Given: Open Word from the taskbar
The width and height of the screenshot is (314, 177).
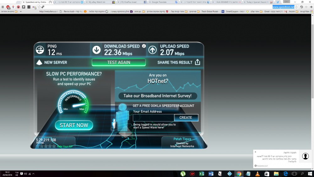Looking at the screenshot, I should point(211,174).
